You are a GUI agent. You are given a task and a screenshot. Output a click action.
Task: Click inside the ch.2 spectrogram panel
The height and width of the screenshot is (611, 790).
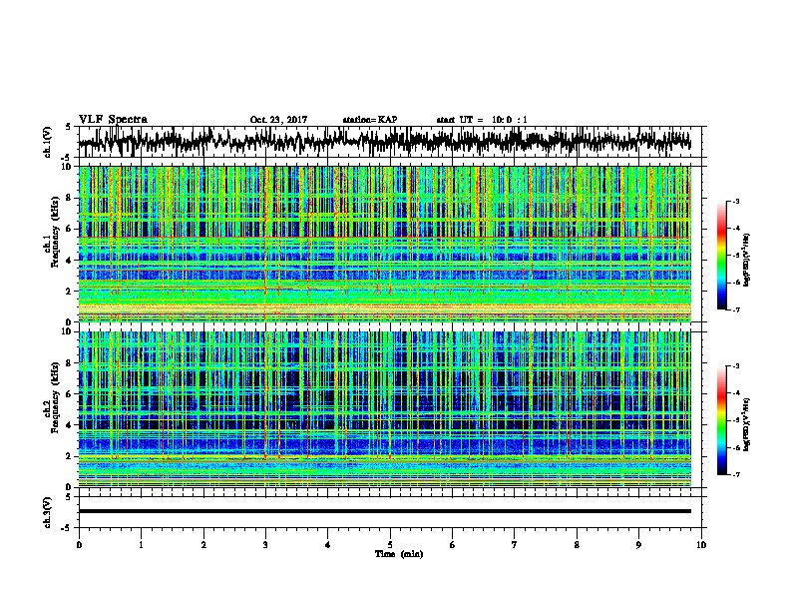click(385, 409)
